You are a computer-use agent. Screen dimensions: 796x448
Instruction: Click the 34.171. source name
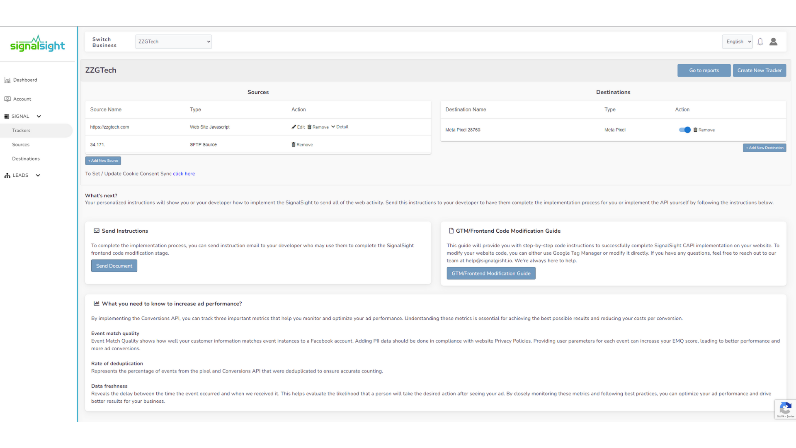(x=97, y=145)
